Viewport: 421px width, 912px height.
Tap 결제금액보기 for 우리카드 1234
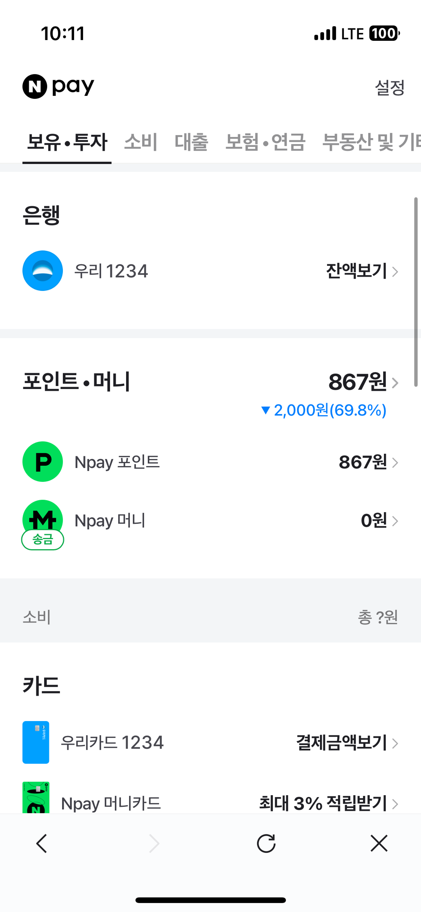click(346, 743)
